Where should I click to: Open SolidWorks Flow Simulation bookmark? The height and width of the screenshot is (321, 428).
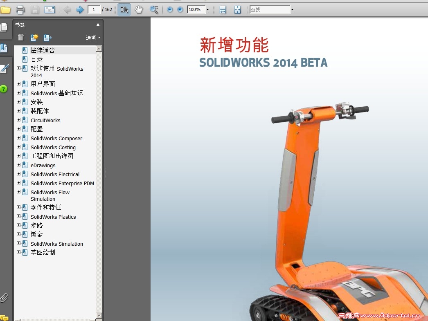tap(50, 195)
